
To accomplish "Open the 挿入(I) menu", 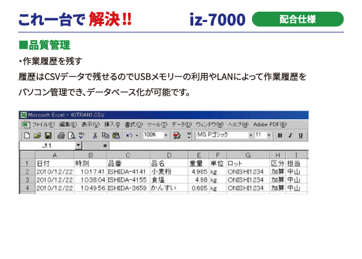I will pyautogui.click(x=112, y=124).
